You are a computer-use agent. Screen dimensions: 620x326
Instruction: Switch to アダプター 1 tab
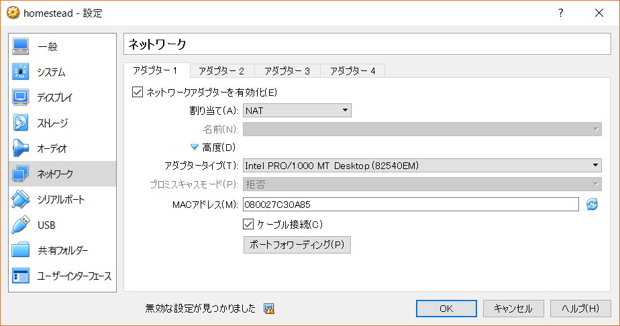(156, 70)
